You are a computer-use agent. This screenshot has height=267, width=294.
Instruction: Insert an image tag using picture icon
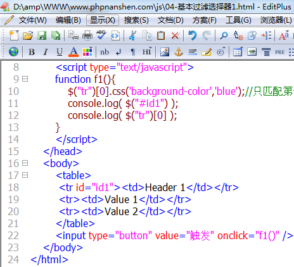(165, 52)
